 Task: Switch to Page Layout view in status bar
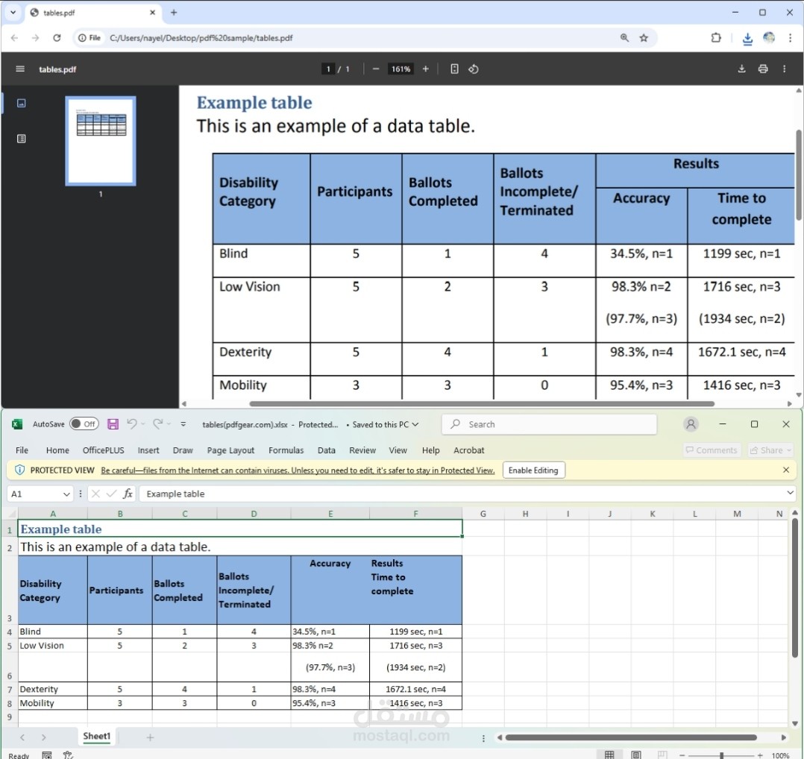(x=636, y=755)
